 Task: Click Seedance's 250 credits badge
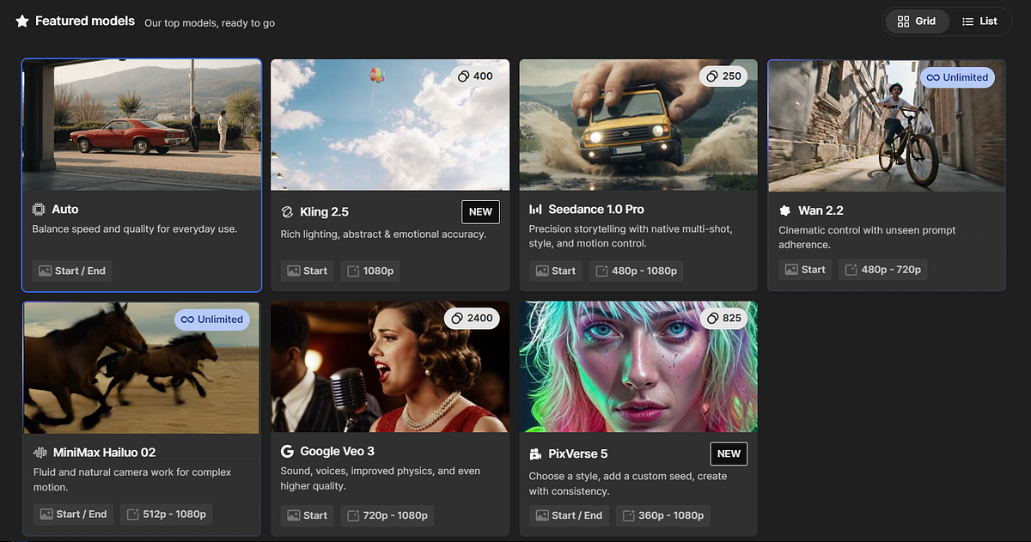(723, 76)
